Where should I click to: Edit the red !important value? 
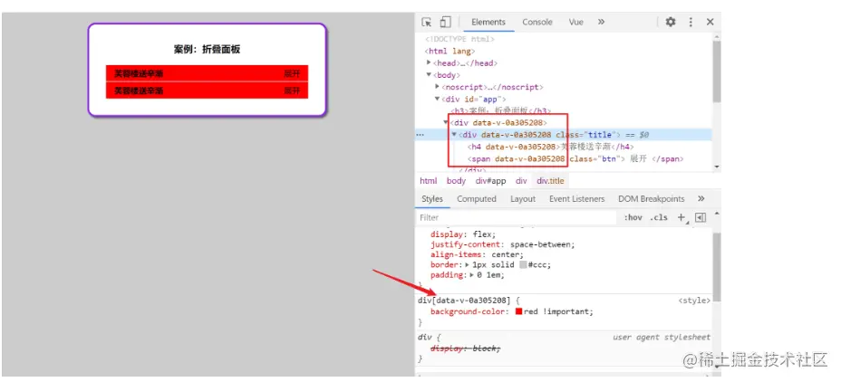(558, 311)
